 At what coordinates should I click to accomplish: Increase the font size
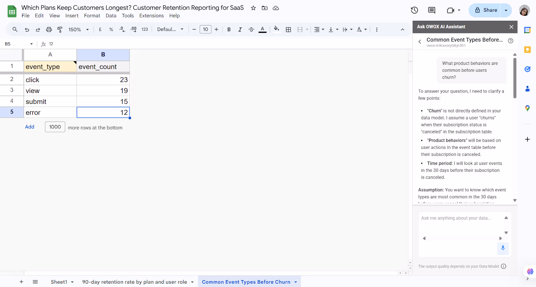[216, 29]
